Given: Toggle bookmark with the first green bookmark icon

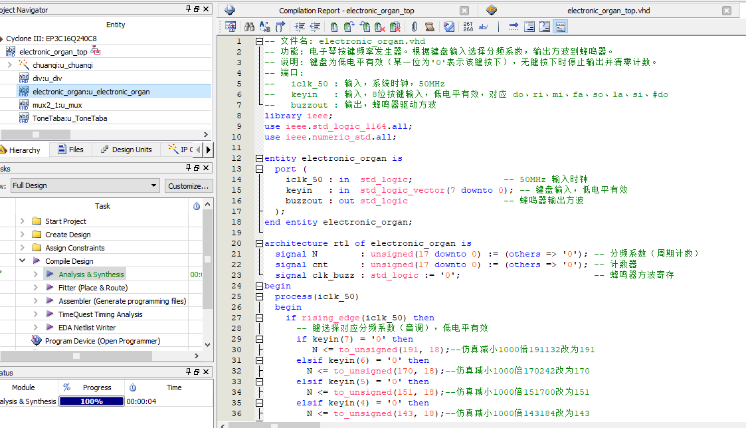Looking at the screenshot, I should [334, 27].
